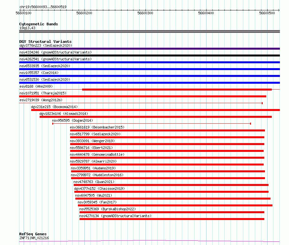Open nsv3933091 (Wenger2019) label
The width and height of the screenshot is (289, 245).
[x=92, y=141]
